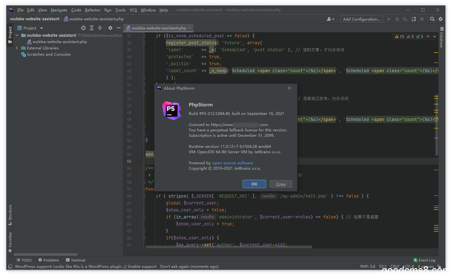The width and height of the screenshot is (452, 277).
Task: Click OK in About PhpStorm dialog
Action: tap(254, 184)
